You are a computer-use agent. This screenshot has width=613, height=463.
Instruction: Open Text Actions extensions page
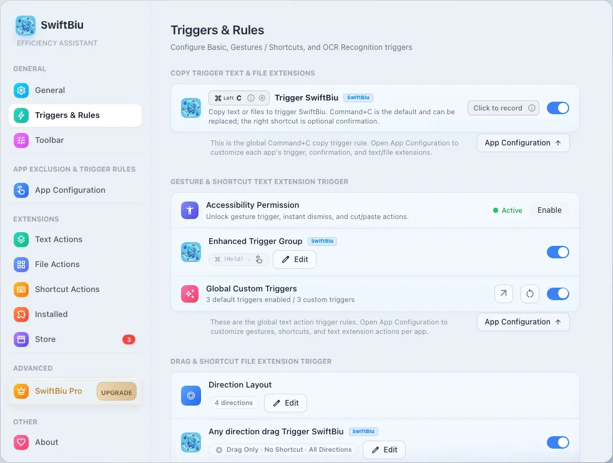(75, 240)
